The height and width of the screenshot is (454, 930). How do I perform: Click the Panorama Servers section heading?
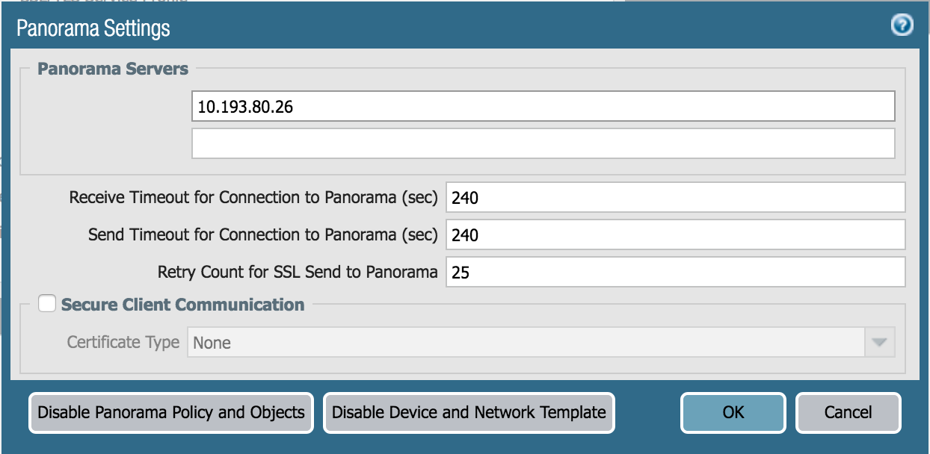tap(113, 69)
